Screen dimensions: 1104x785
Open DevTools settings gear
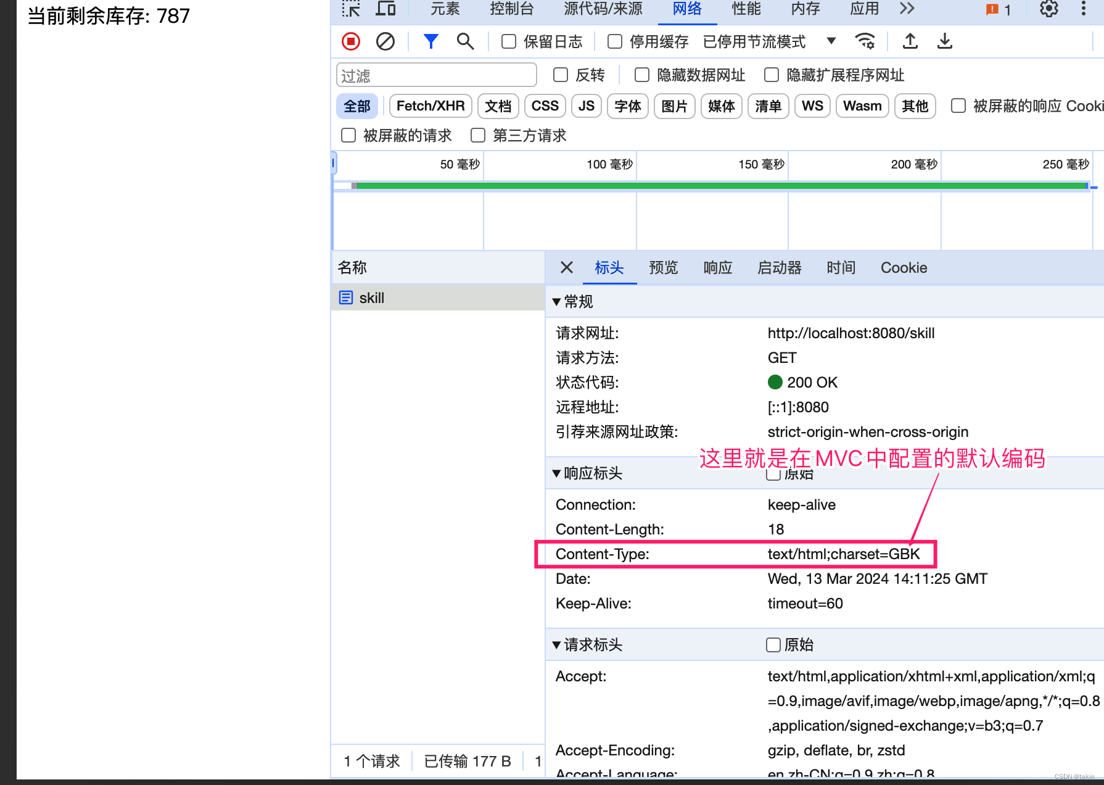click(1049, 9)
